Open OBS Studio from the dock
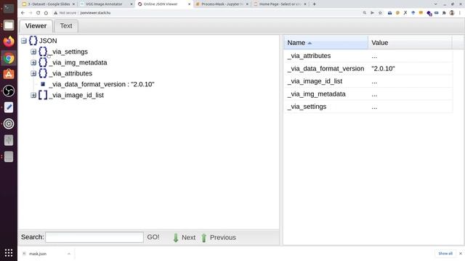This screenshot has height=261, width=465. pos(9,91)
